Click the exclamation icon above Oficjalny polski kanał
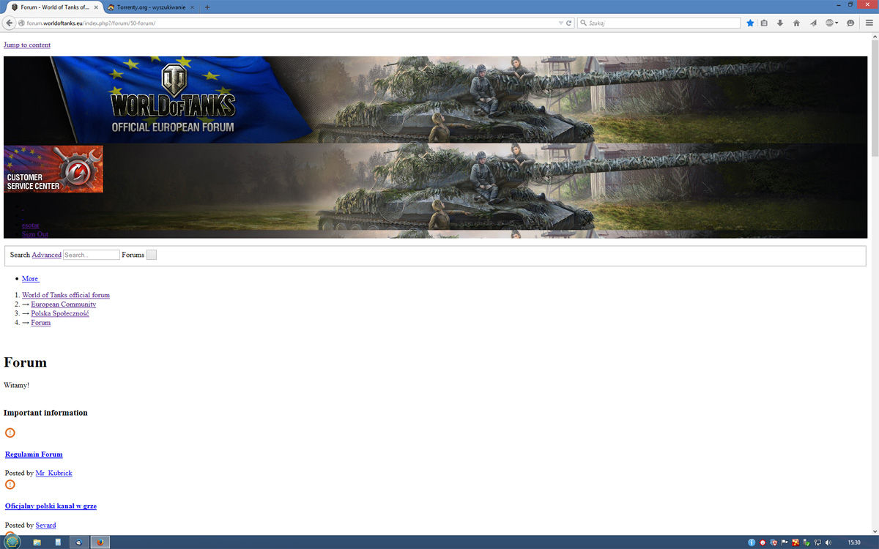The width and height of the screenshot is (879, 549). click(10, 485)
